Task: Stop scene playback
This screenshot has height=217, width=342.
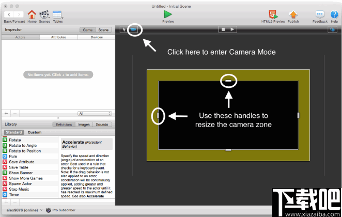Action: [x=223, y=29]
